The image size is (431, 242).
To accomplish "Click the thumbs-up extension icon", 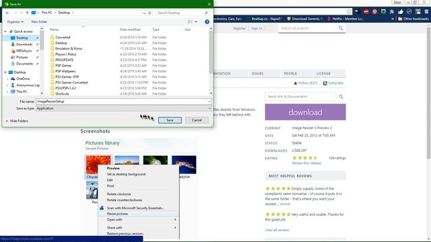I will 401,11.
